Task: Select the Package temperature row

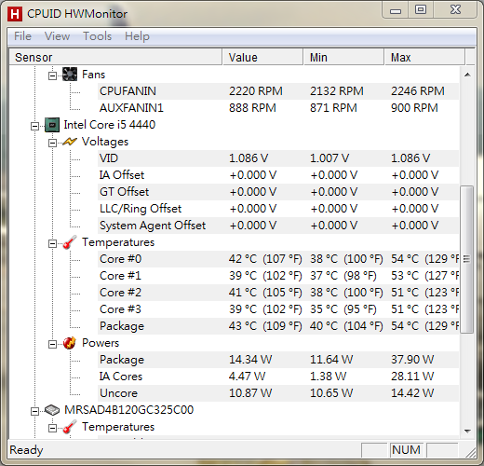Action: pyautogui.click(x=278, y=326)
